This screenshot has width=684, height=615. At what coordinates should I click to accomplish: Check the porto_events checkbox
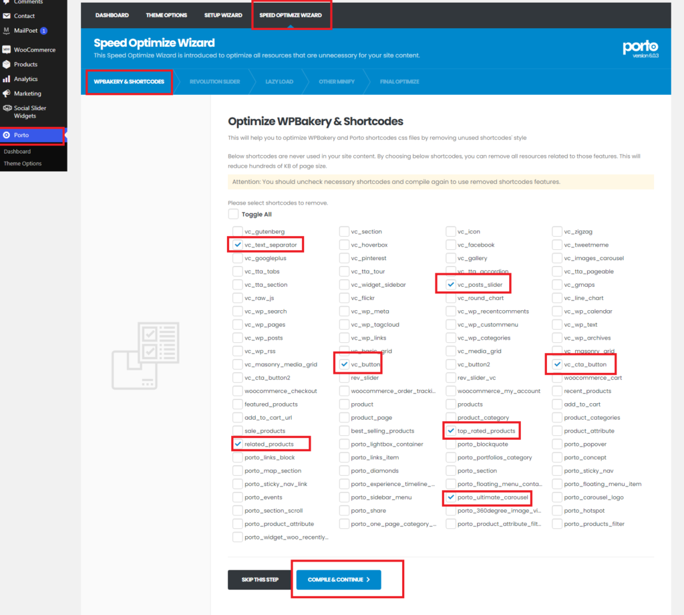click(x=237, y=497)
